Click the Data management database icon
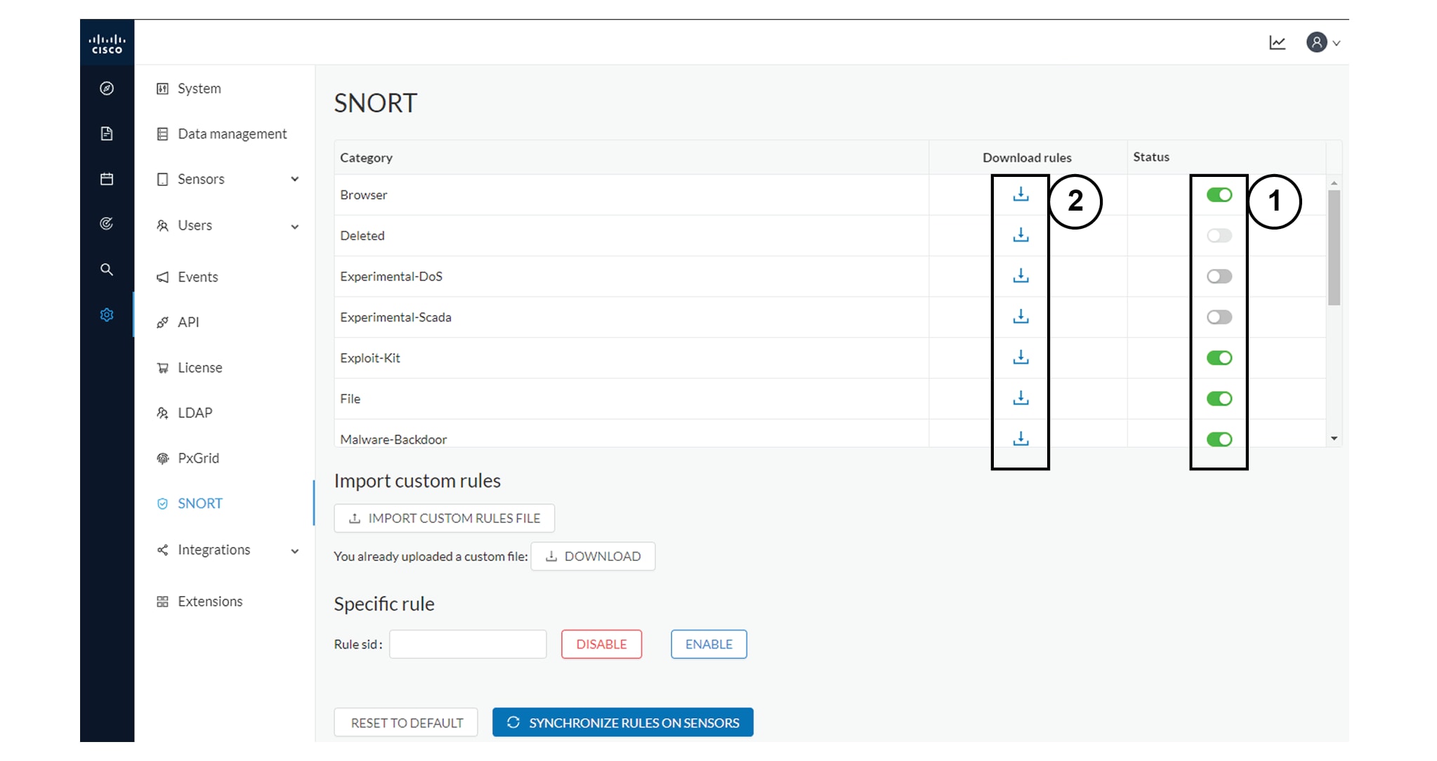The width and height of the screenshot is (1437, 761). click(162, 134)
